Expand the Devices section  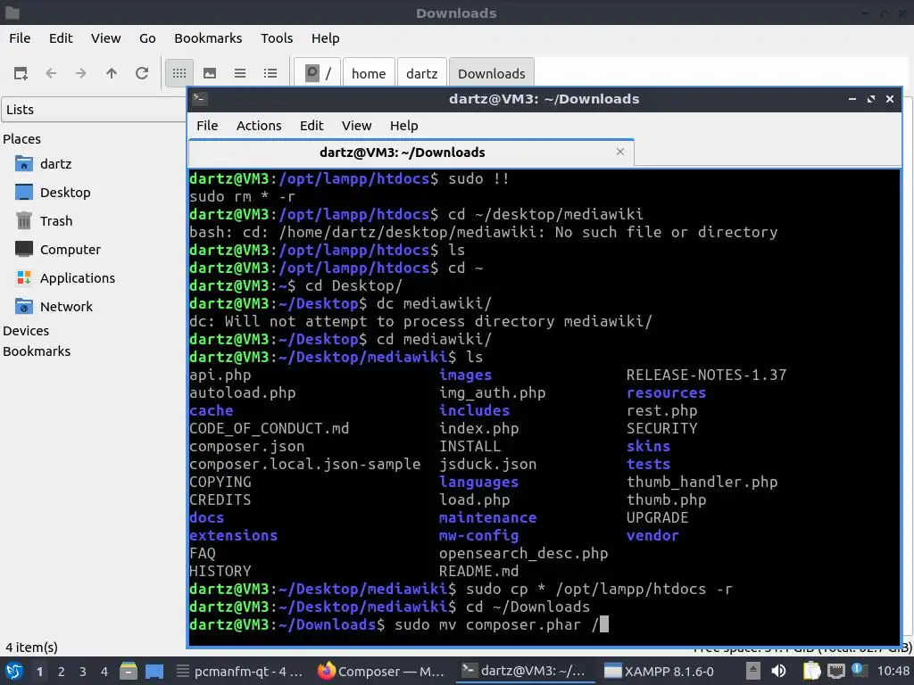[26, 331]
